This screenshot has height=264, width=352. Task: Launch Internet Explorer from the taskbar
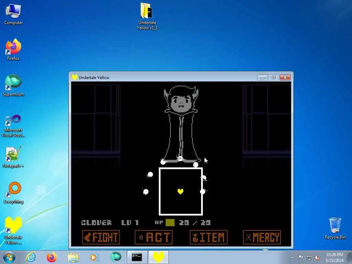coord(31,257)
